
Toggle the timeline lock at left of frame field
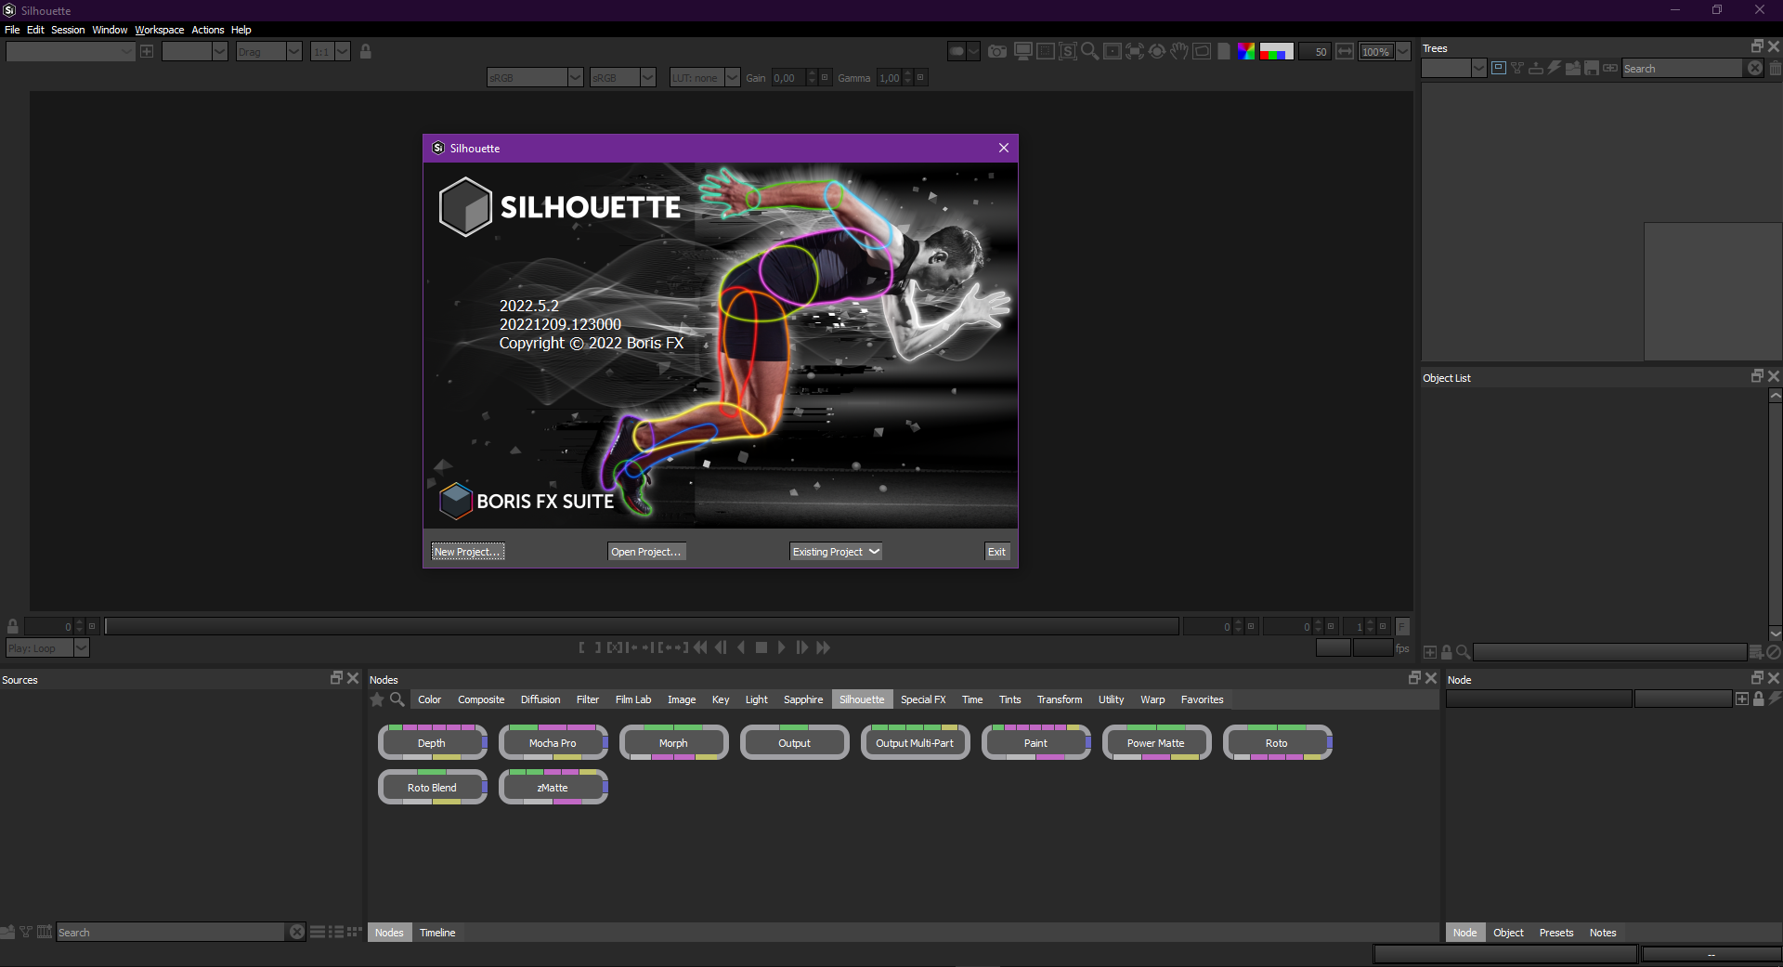13,626
